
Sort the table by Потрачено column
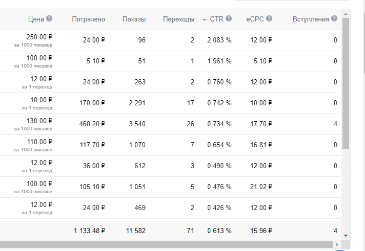[88, 19]
